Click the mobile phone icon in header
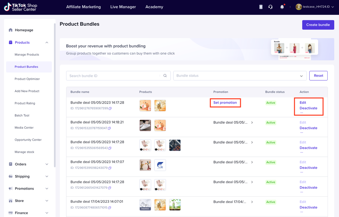Viewport: 339px width, 217px height. (261, 7)
